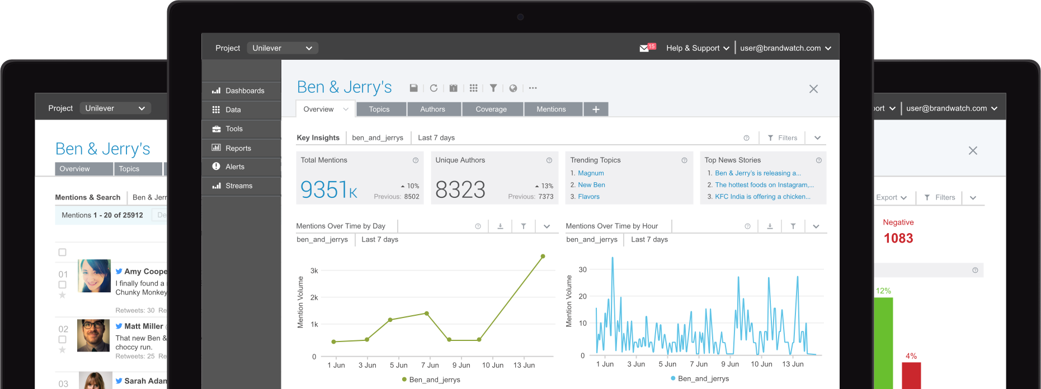This screenshot has width=1041, height=389.
Task: Open the KFC India news story link
Action: click(762, 197)
